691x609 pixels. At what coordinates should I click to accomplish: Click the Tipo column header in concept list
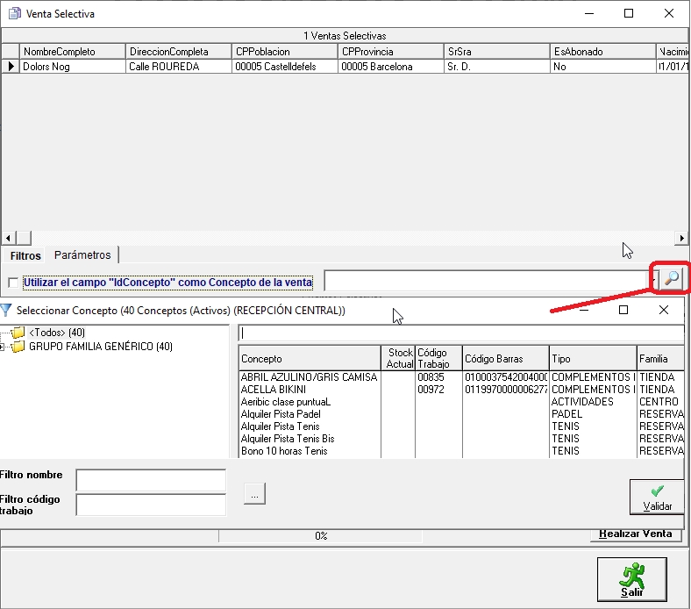[593, 359]
